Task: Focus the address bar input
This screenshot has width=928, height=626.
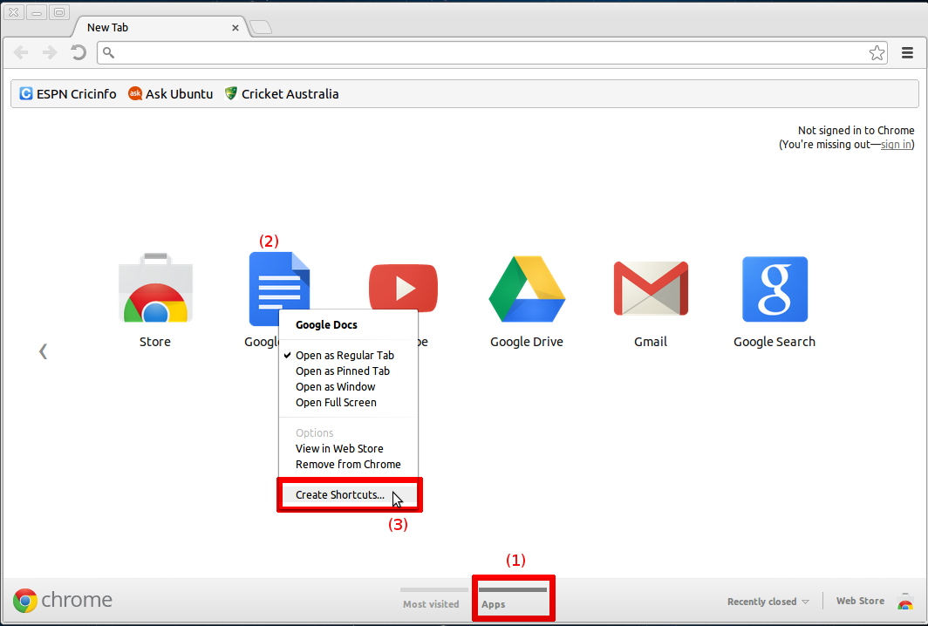Action: coord(491,52)
